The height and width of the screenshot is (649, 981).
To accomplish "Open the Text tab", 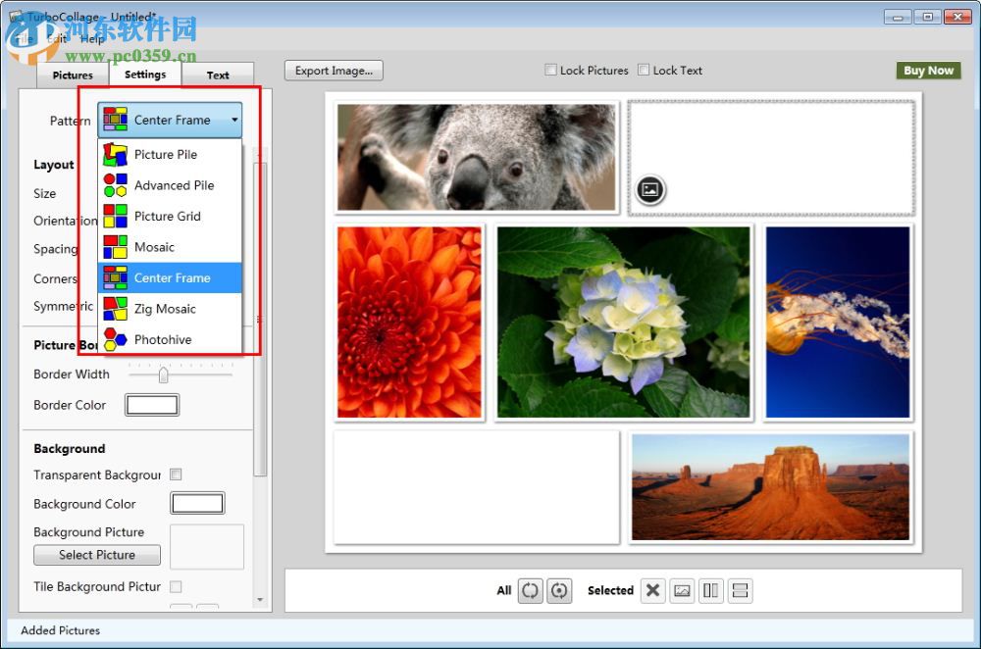I will coord(218,75).
